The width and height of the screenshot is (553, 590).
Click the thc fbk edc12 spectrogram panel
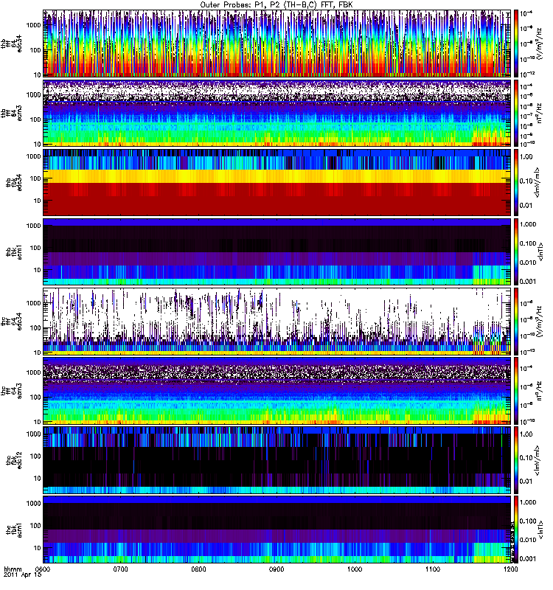pos(277,459)
